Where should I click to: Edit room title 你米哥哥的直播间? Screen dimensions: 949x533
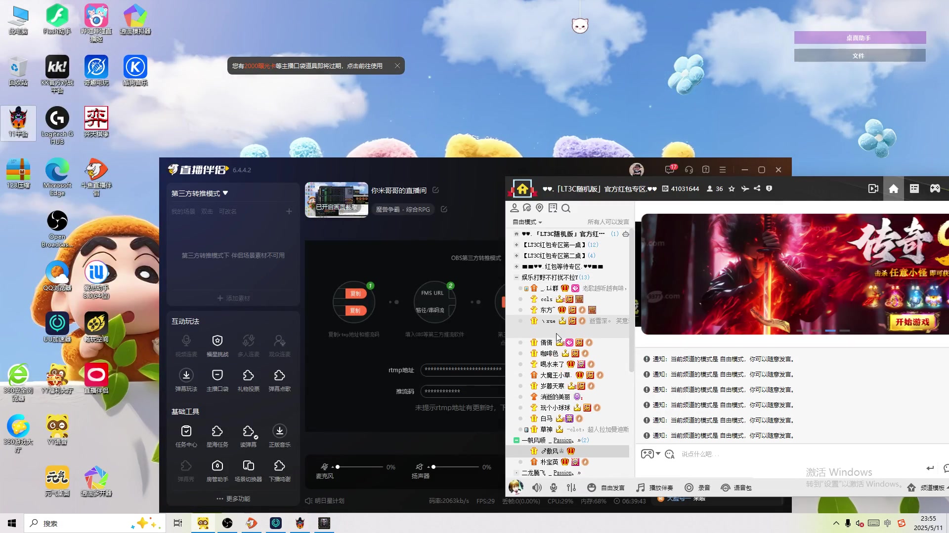[435, 190]
